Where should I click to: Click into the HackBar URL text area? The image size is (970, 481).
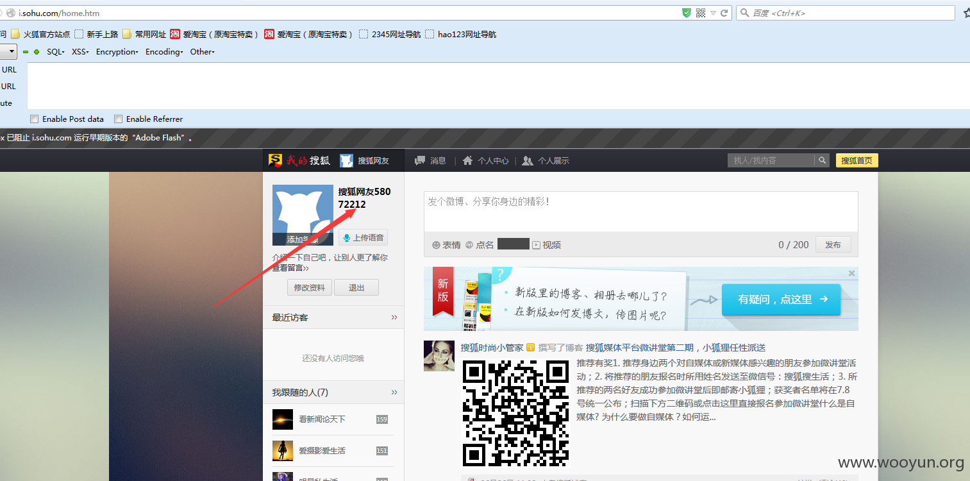[x=498, y=86]
